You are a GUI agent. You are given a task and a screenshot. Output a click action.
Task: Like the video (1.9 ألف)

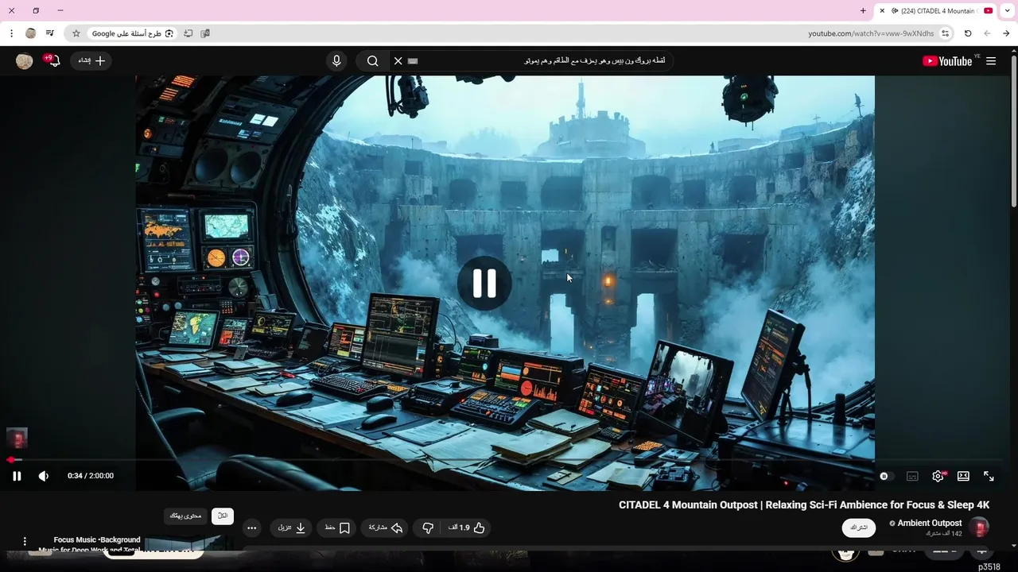(467, 528)
